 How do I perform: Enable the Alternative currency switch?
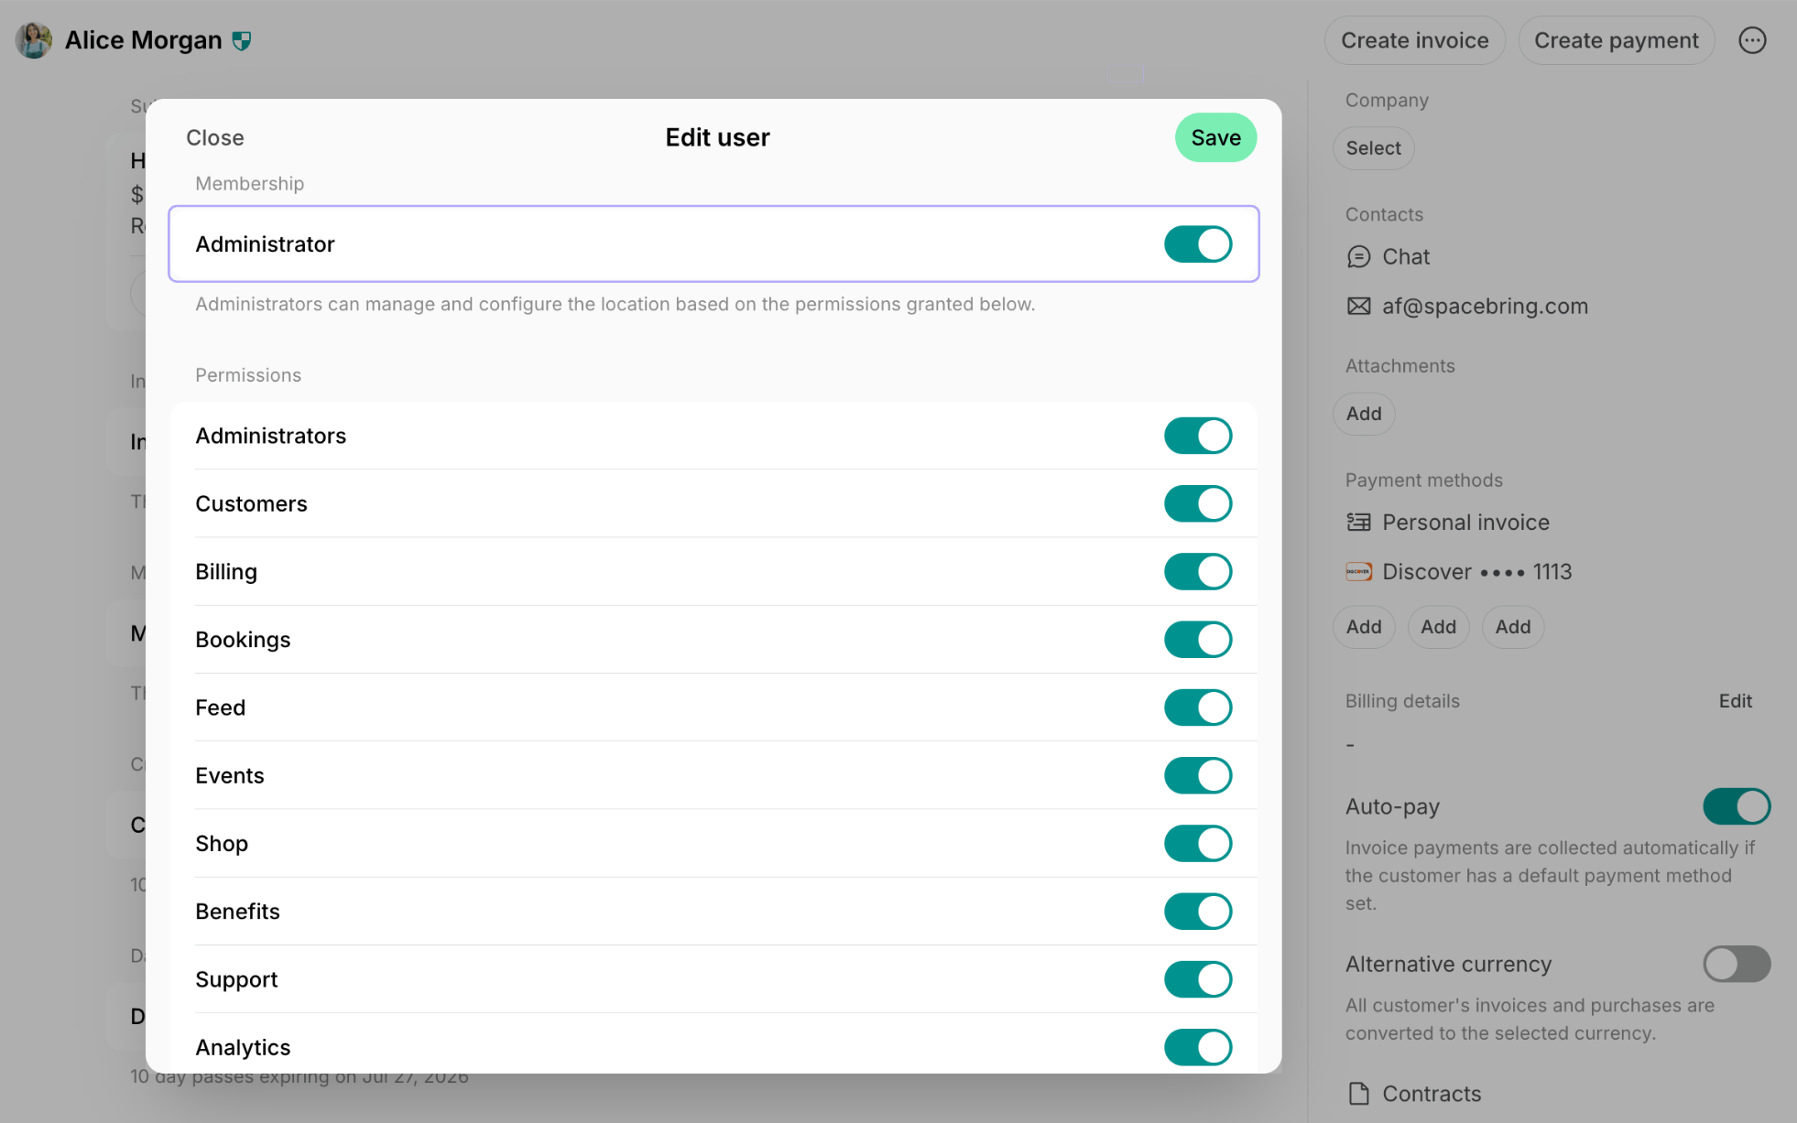(1737, 964)
